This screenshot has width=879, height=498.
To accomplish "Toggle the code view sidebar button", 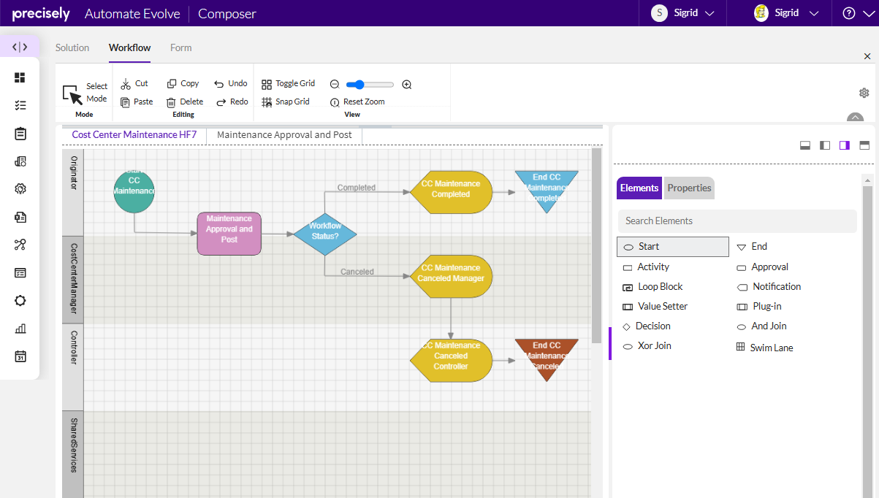I will [x=20, y=47].
